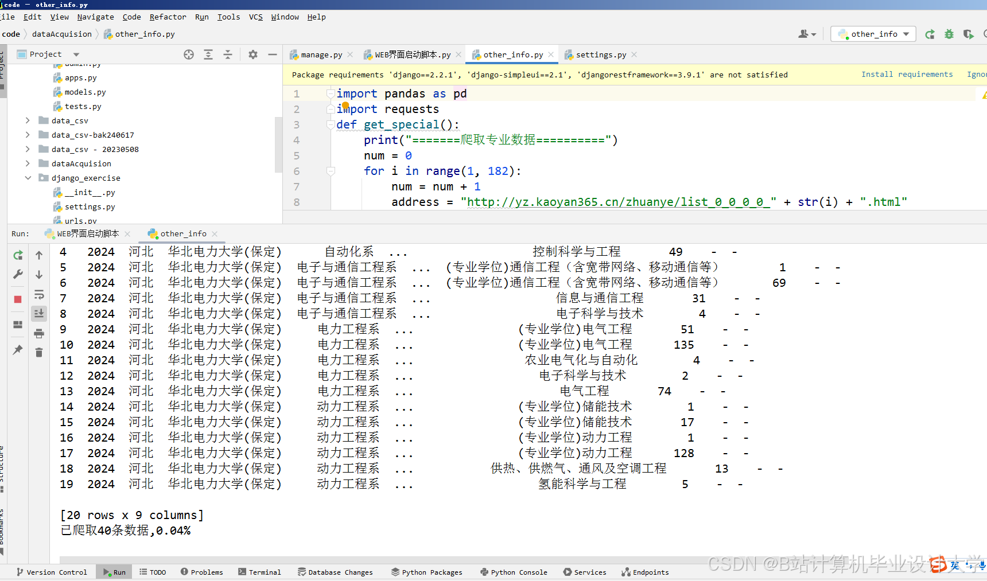The width and height of the screenshot is (987, 581).
Task: Open Project panel gear options
Action: click(x=252, y=54)
